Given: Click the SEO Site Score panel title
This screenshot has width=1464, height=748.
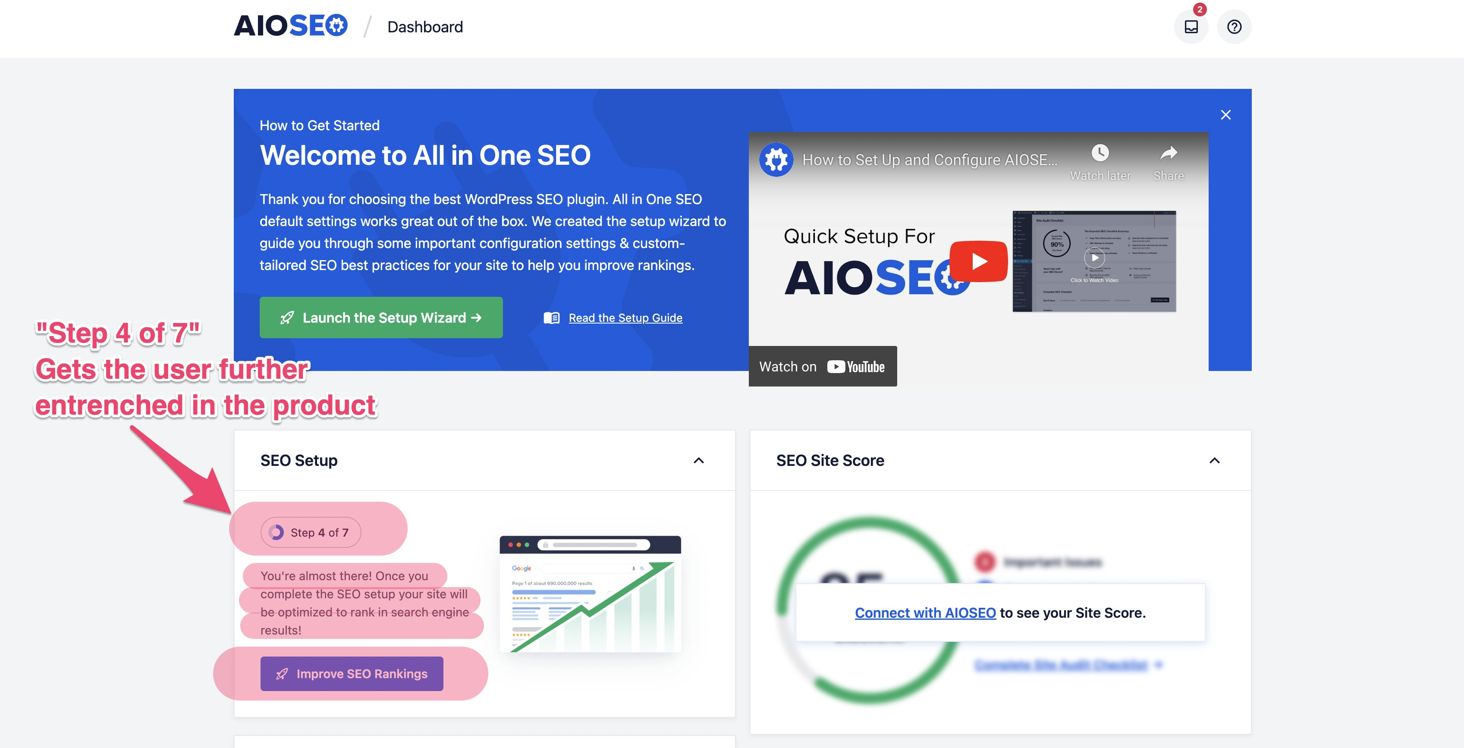Looking at the screenshot, I should point(830,460).
